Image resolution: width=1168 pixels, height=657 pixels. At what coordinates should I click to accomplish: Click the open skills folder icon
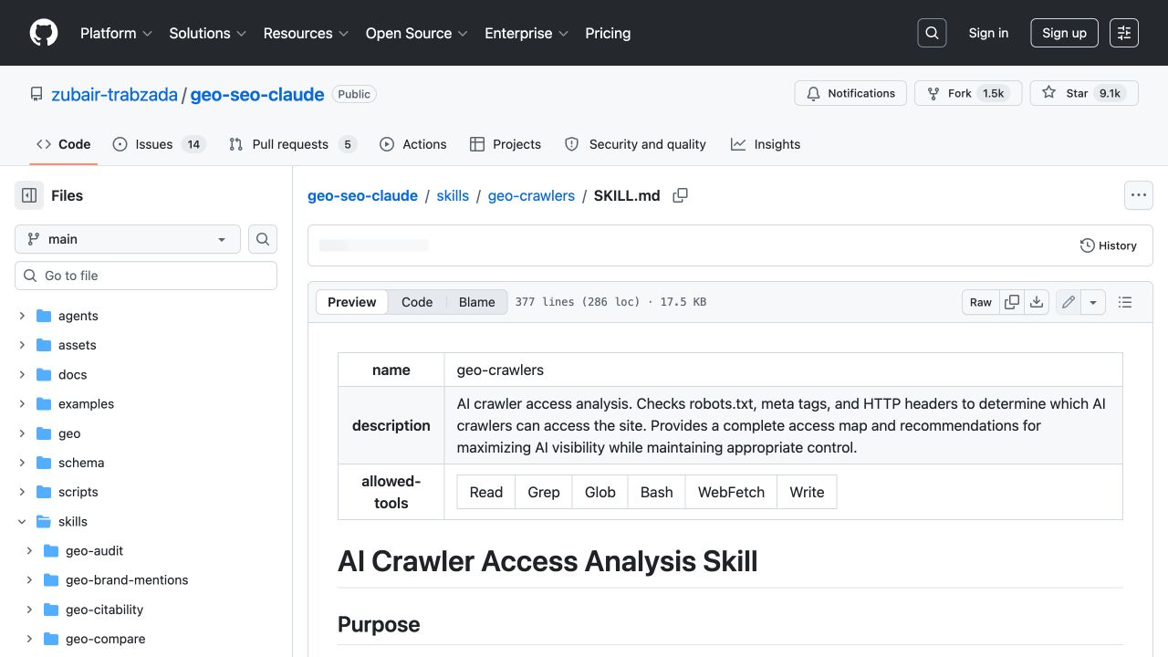point(44,522)
